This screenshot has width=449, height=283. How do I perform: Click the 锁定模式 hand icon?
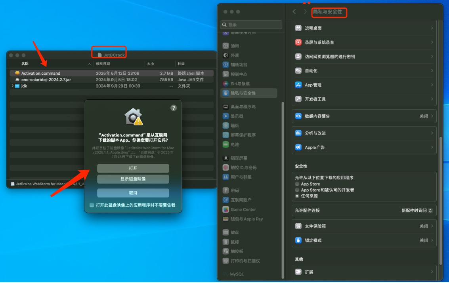[298, 240]
